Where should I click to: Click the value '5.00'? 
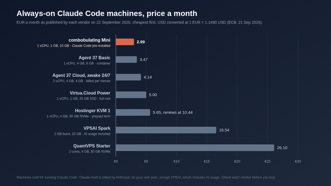pos(153,95)
